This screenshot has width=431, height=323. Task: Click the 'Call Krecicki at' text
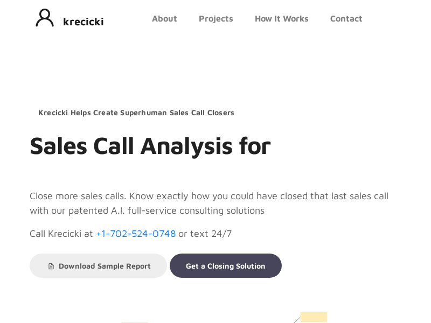pos(61,234)
